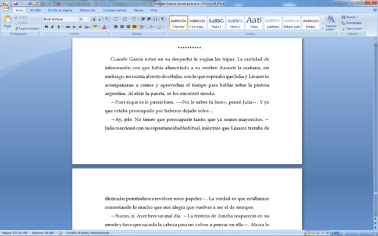This screenshot has width=378, height=236.
Task: Open the Office button menu
Action: (x=6, y=5)
